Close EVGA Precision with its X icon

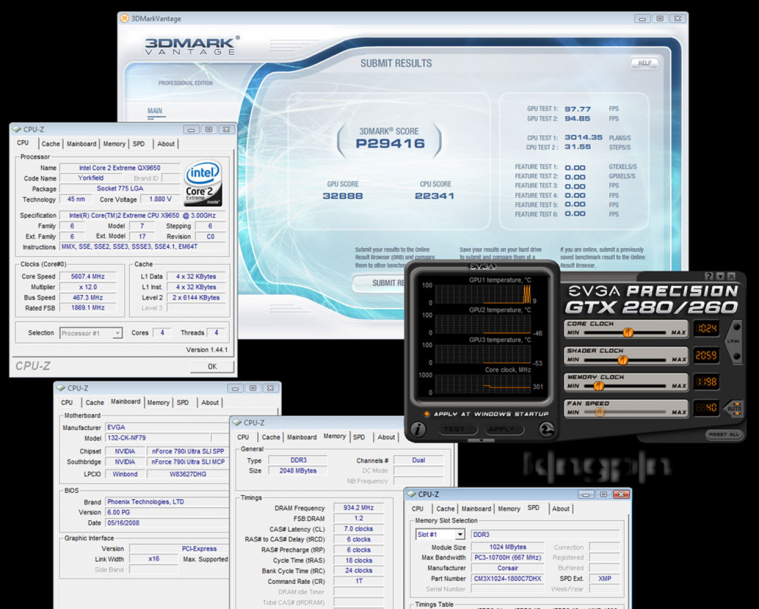pyautogui.click(x=731, y=276)
